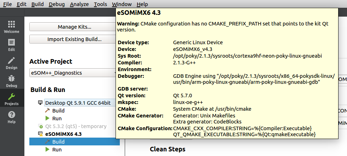
Task: Open the Help menu in menu bar
Action: (x=142, y=4)
